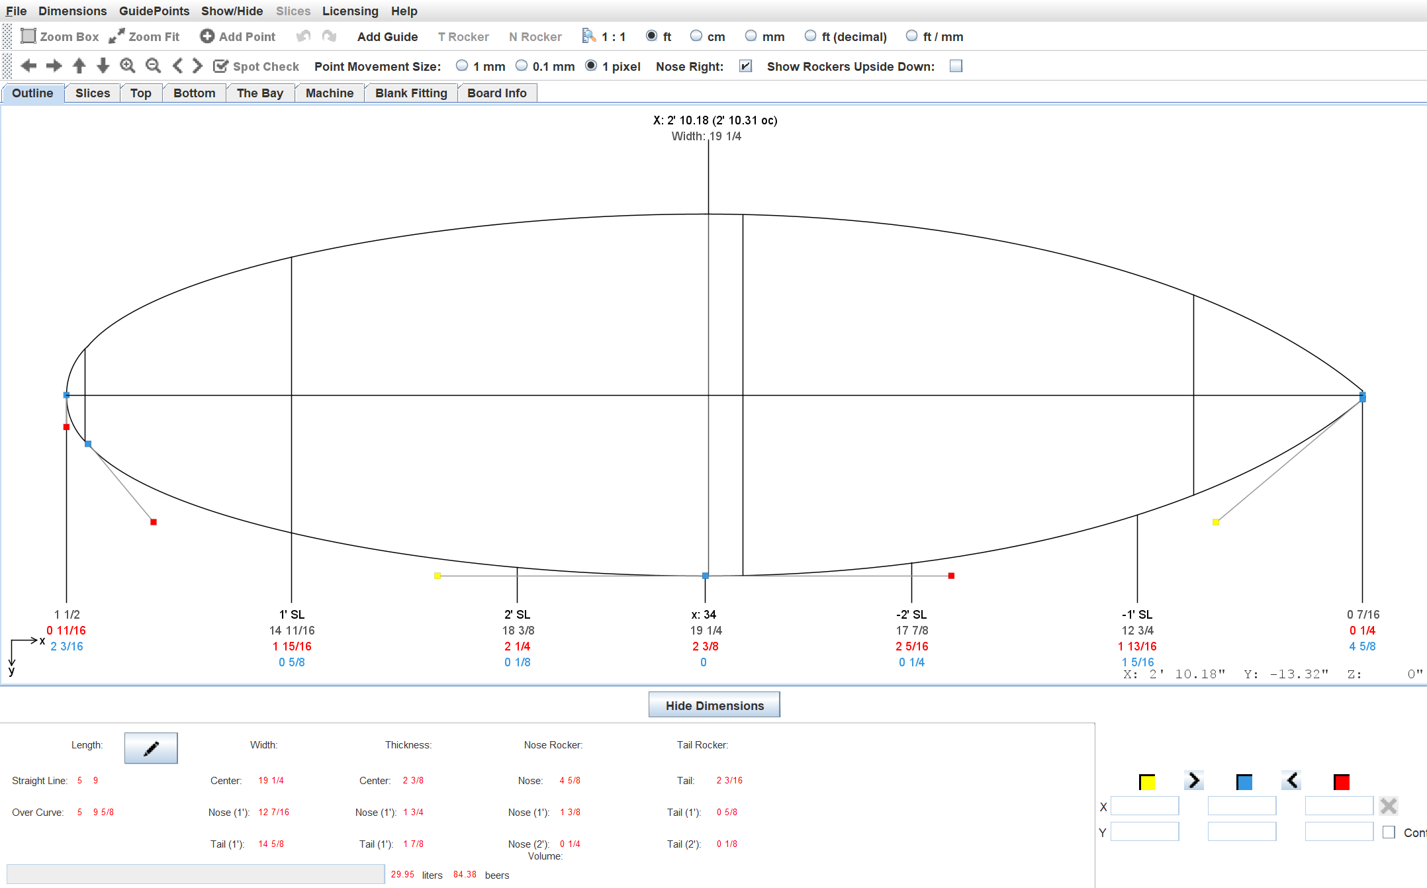
Task: Click the pencil edit length button
Action: [x=151, y=748]
